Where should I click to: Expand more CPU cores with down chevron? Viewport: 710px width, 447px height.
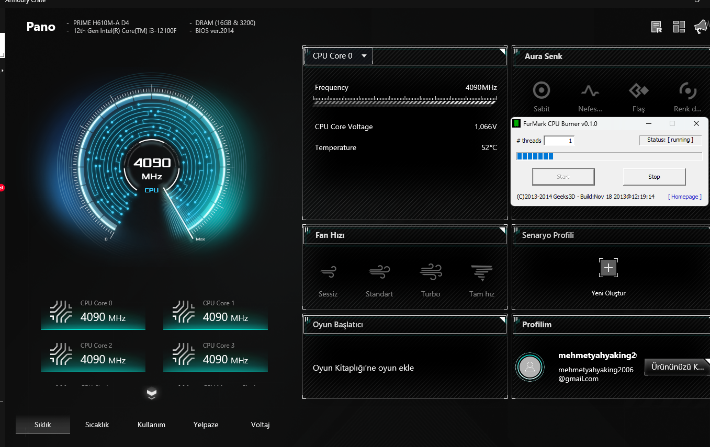(152, 394)
